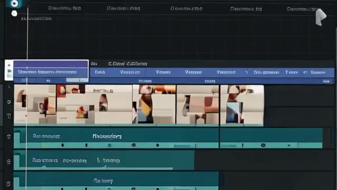
Task: Click the first label on the blue title bar
Action: click(100, 72)
